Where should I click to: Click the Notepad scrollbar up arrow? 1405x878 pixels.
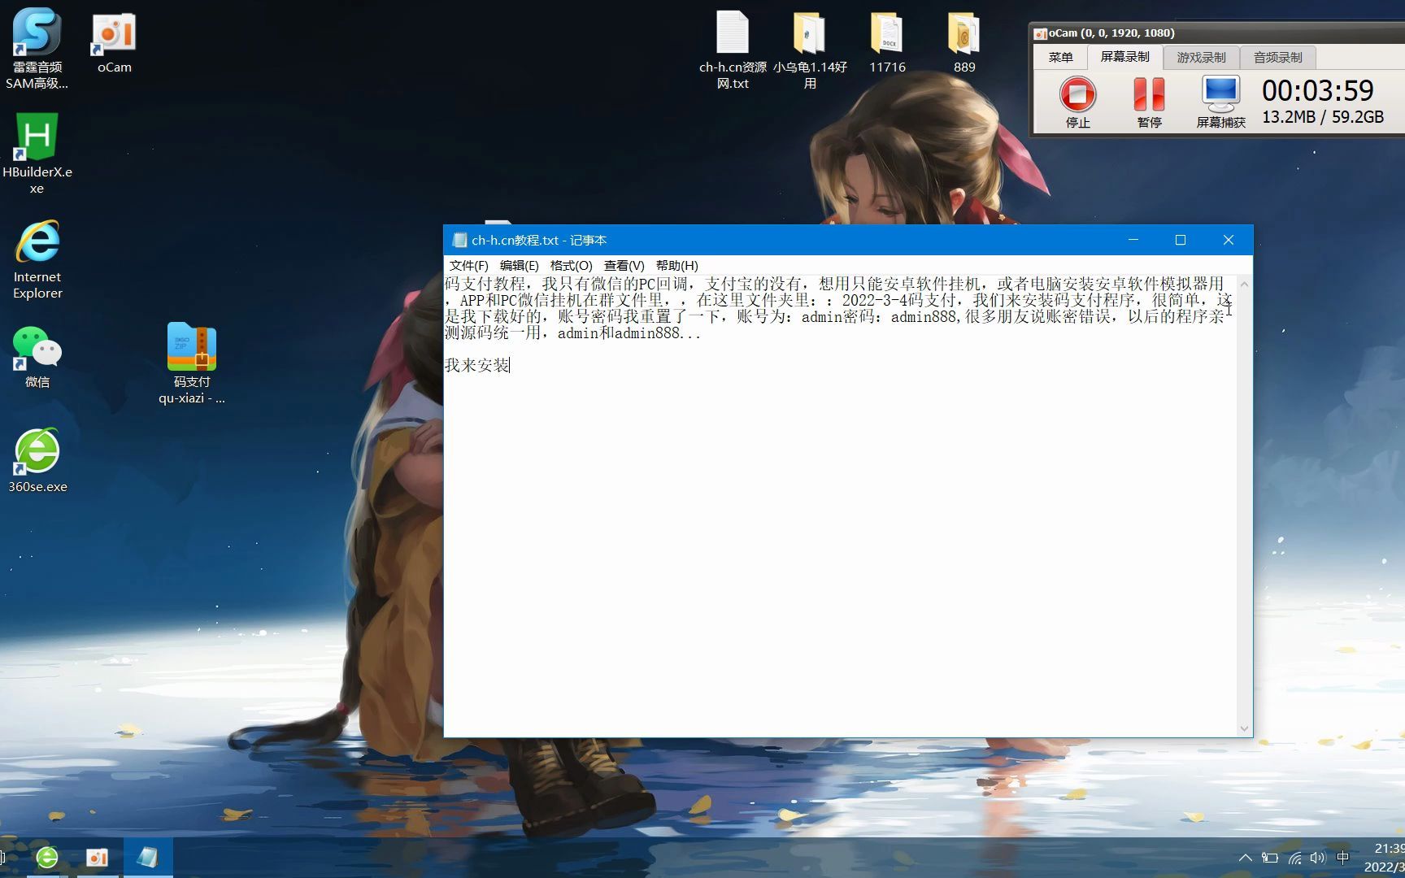pos(1244,284)
